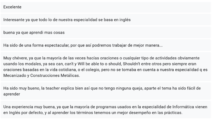Click the response starting 'Ha sido muy bueno'
This screenshot has height=120, width=212.
pos(106,91)
